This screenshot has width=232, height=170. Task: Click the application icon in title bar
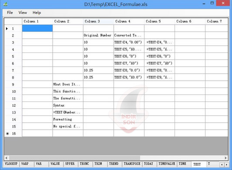point(6,4)
